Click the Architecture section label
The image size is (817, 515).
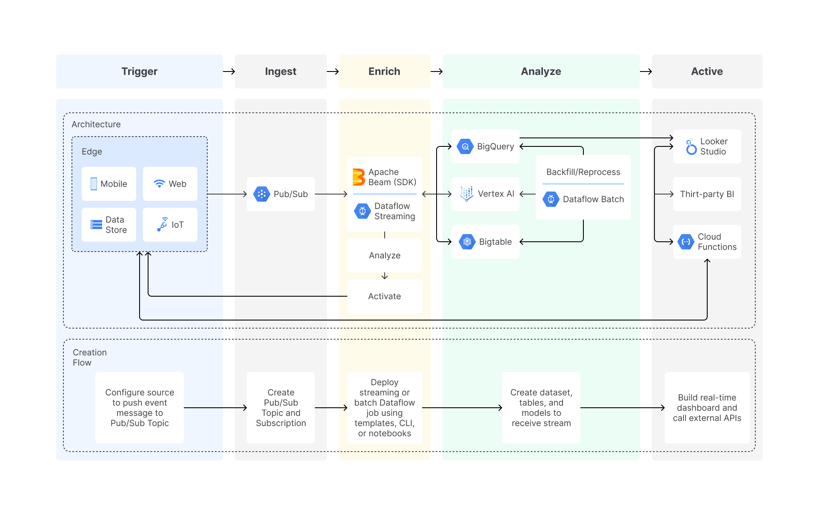tap(96, 124)
